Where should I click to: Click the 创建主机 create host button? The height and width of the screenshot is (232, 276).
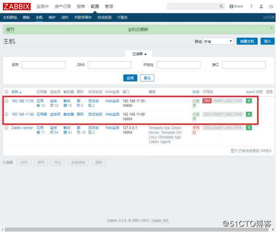(247, 41)
